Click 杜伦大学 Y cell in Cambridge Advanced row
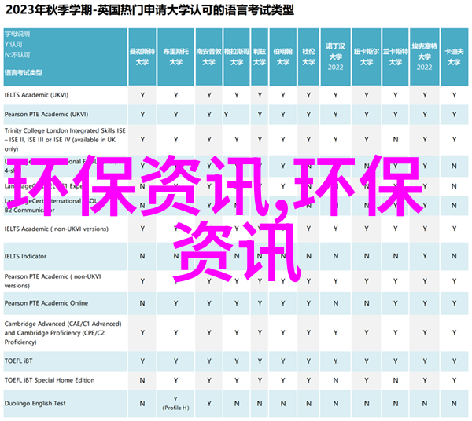 [x=308, y=333]
